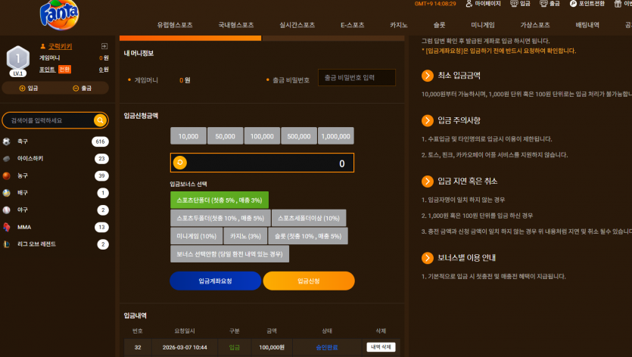Click the 마이페이지 person icon
This screenshot has height=357, width=632.
coord(469,4)
